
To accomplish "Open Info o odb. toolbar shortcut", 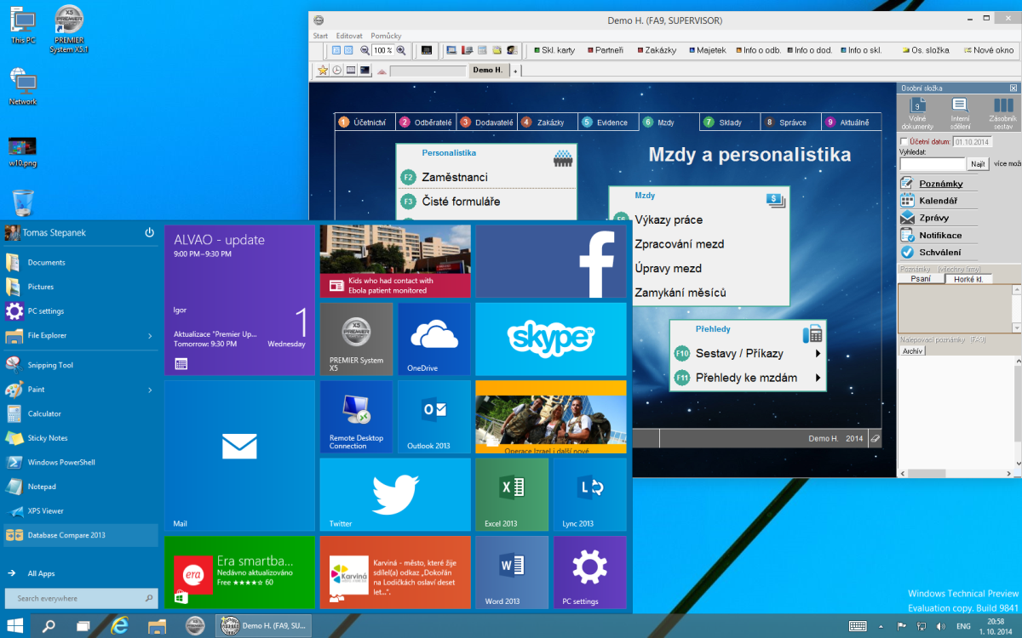I will (758, 50).
